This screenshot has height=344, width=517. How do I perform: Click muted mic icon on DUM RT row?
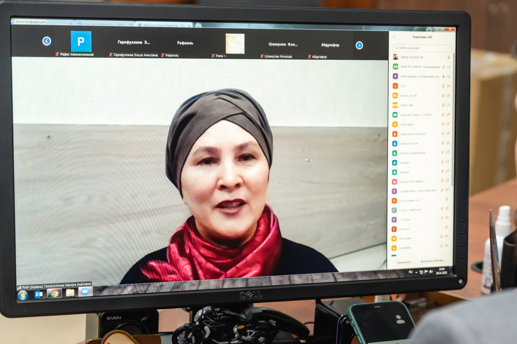[x=444, y=67]
